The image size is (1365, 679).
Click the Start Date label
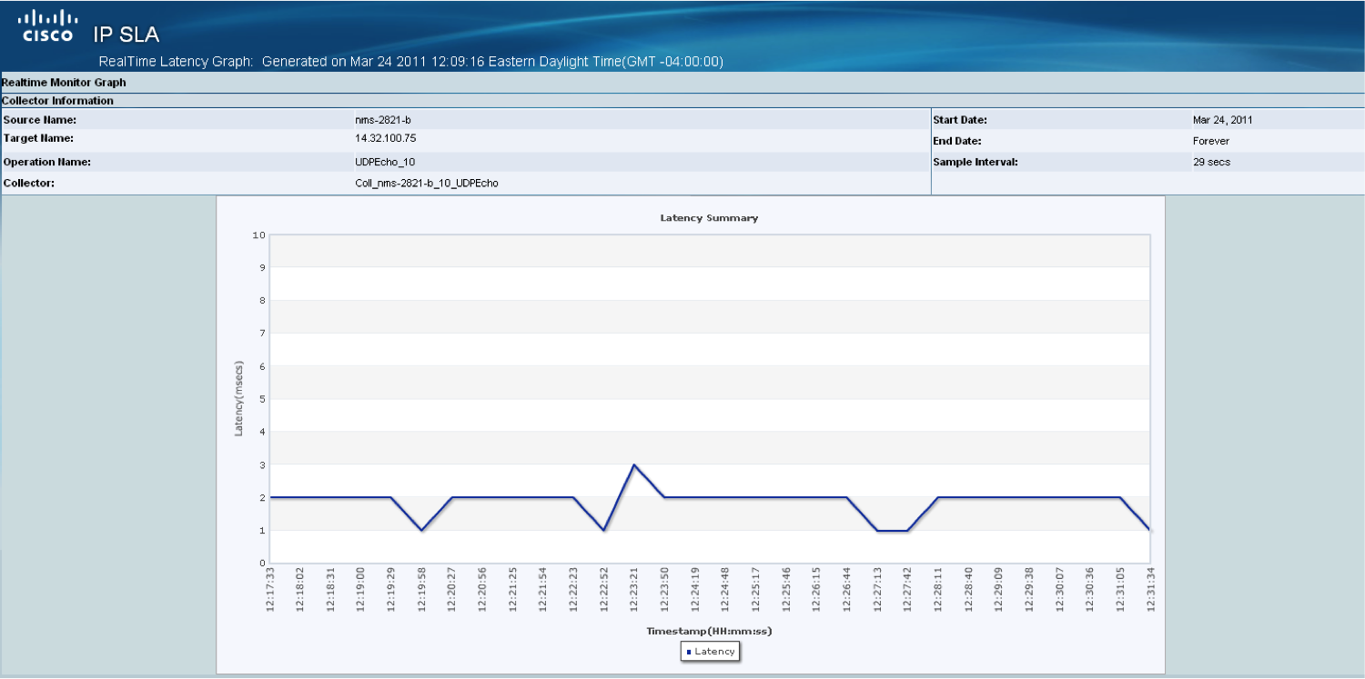point(960,120)
